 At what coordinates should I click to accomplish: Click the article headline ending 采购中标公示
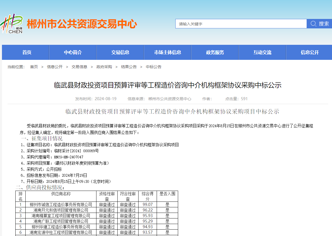pos(168,85)
